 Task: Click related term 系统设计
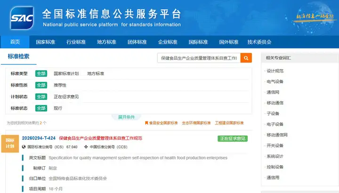[x=275, y=156]
